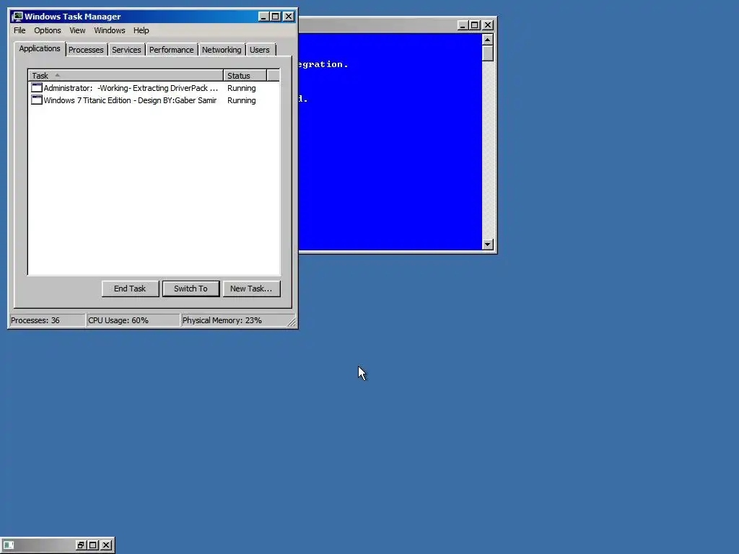Close the blue console window
This screenshot has width=739, height=554.
488,25
